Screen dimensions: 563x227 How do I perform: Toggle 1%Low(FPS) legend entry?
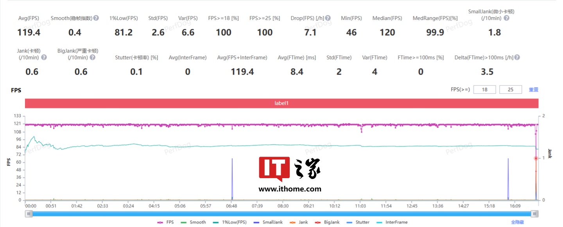pos(231,222)
